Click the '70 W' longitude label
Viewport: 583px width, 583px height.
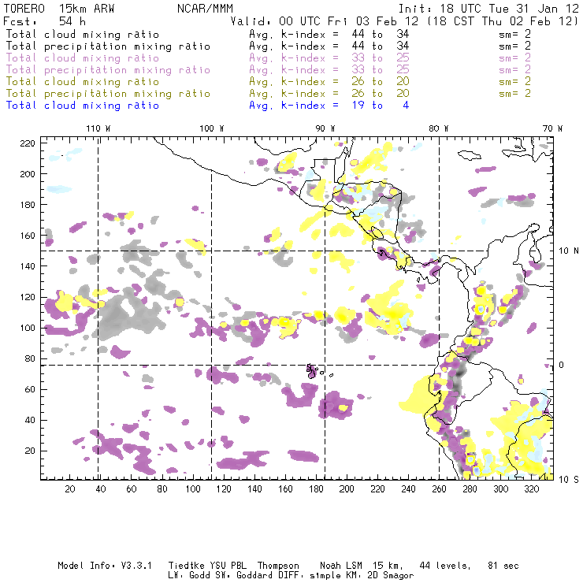tap(552, 128)
